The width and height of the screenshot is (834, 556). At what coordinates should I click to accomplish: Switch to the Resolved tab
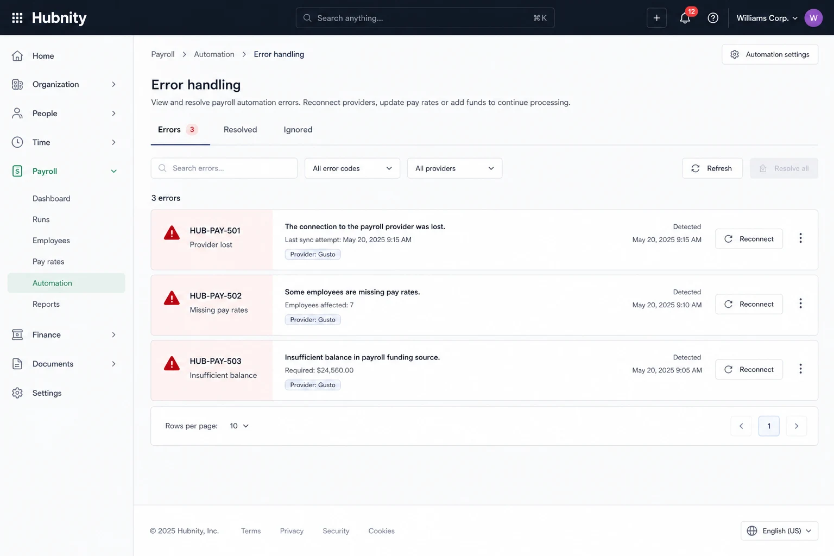[240, 130]
